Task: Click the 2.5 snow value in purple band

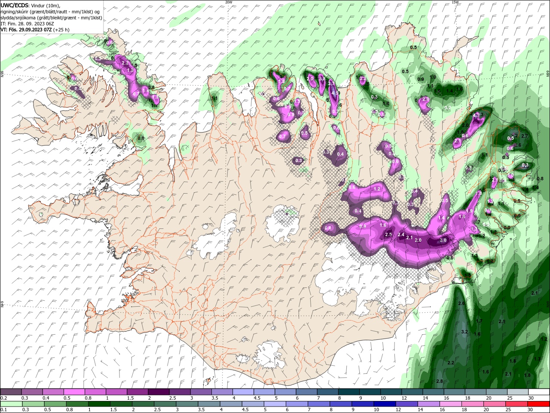Action: pos(388,234)
